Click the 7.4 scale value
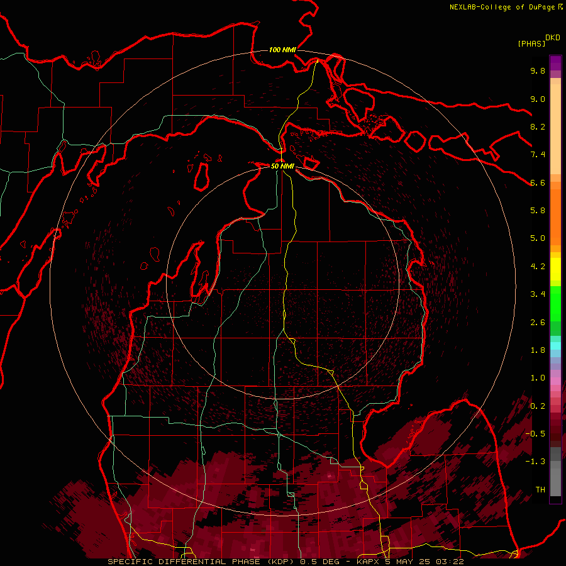This screenshot has width=566, height=566. (x=538, y=155)
